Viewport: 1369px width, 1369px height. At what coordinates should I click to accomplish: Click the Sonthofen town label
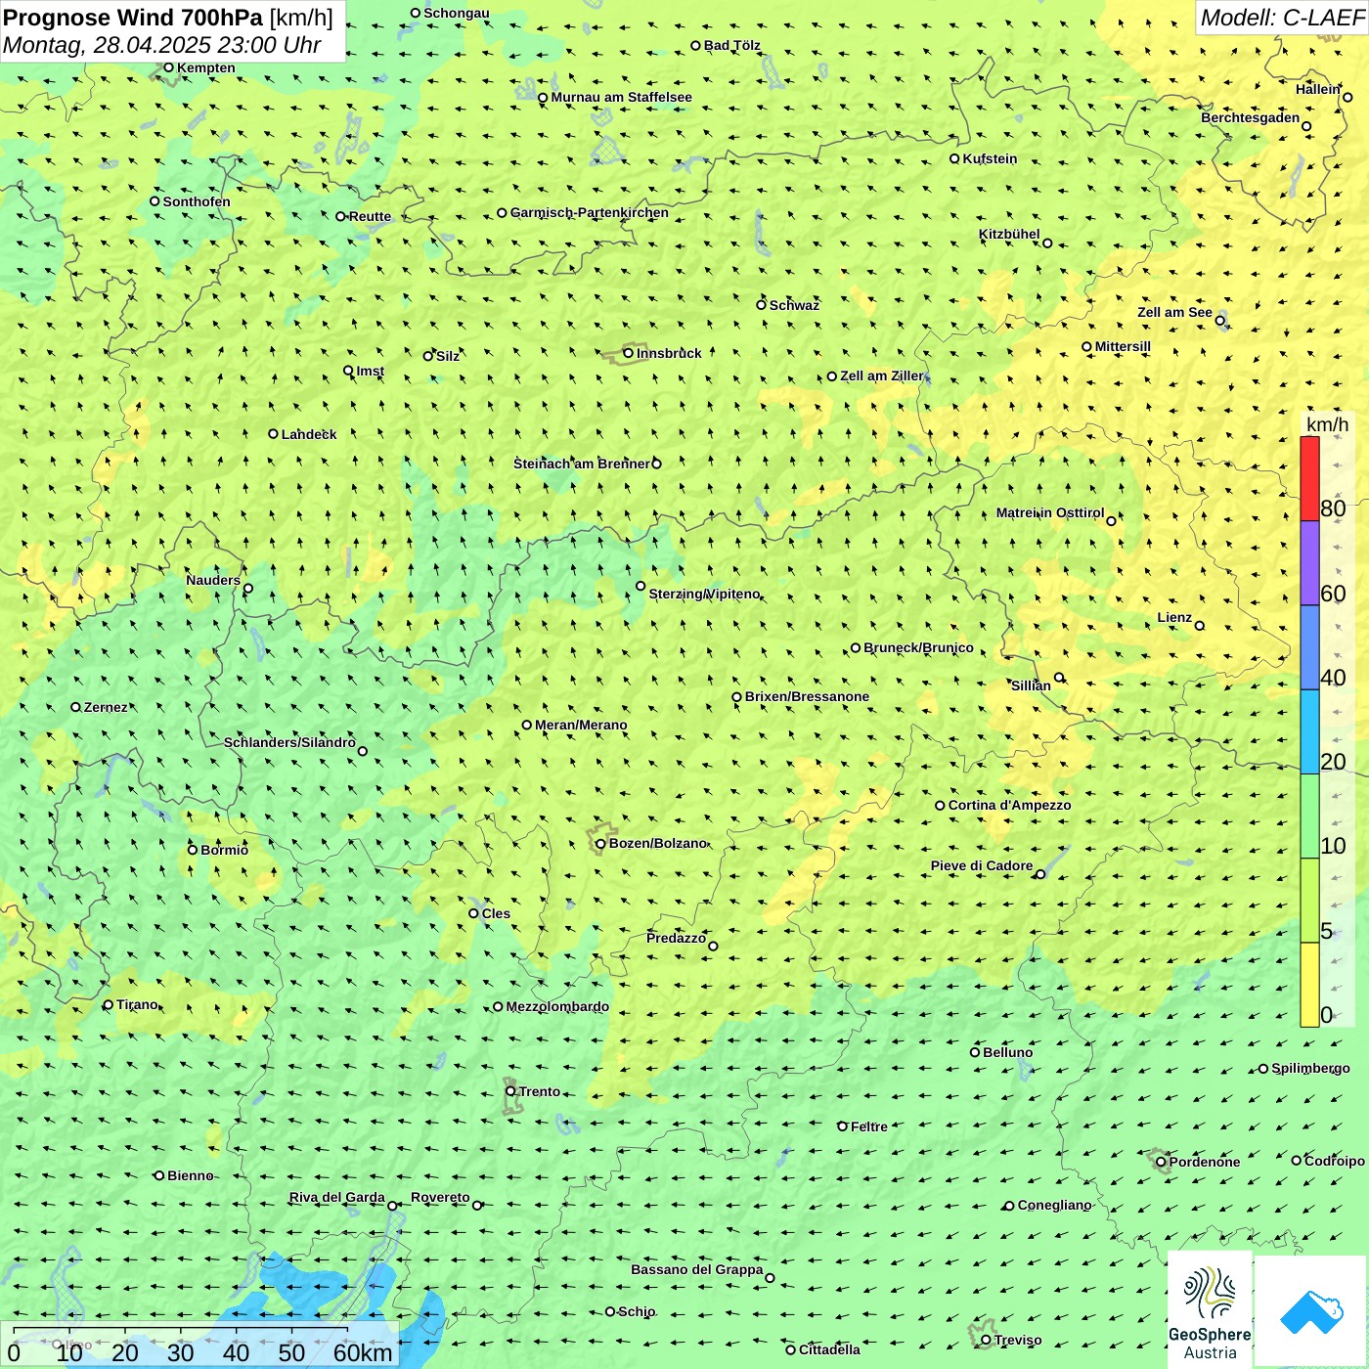197,201
